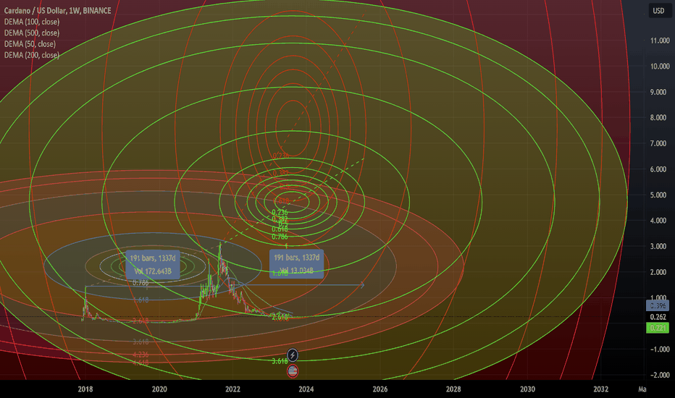Viewport: 675px width, 398px height.
Task: Click the 2020 label on time axis
Action: 159,389
